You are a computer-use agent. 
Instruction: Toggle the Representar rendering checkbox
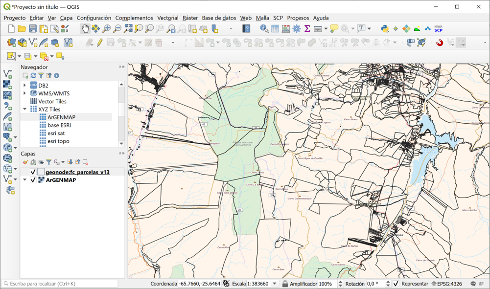coord(396,284)
